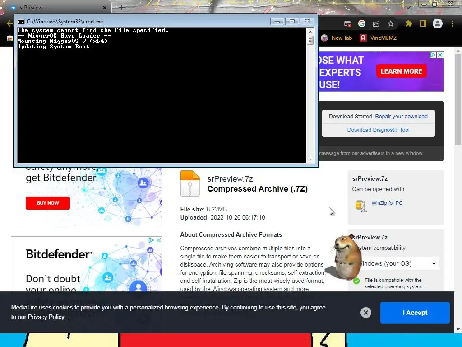Open the Chrome profile avatar menu
Screen dimensions: 462x347
[438, 23]
